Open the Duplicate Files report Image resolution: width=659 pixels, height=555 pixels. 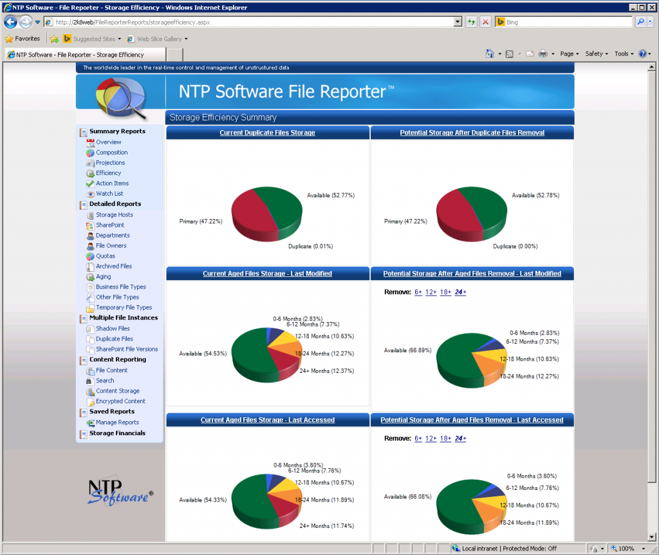point(115,339)
